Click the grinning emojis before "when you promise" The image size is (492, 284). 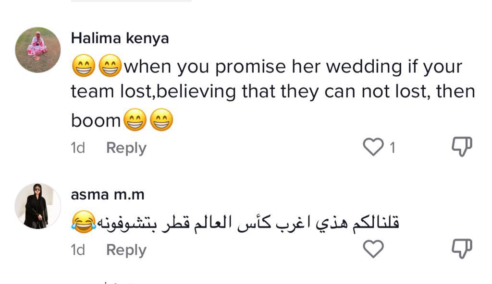(x=97, y=67)
